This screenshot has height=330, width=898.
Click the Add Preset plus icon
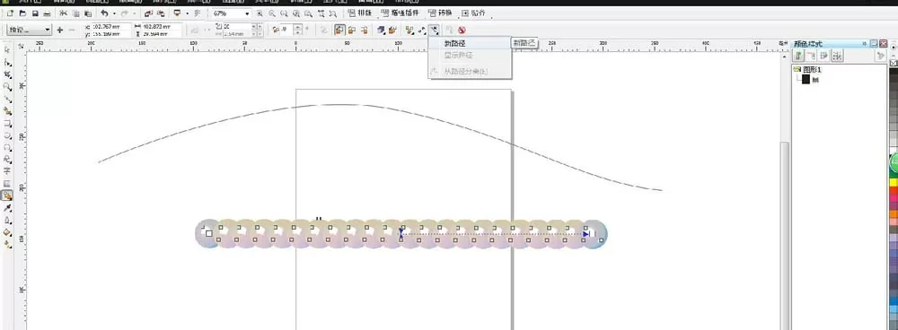click(x=59, y=30)
